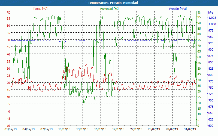Click the red '50' temperature axis value
The width and height of the screenshot is (218, 136).
pyautogui.click(x=8, y=40)
